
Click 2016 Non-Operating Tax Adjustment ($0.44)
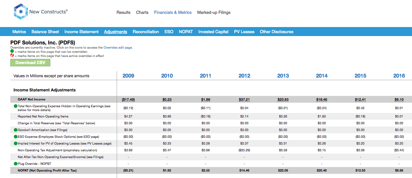[399, 150]
